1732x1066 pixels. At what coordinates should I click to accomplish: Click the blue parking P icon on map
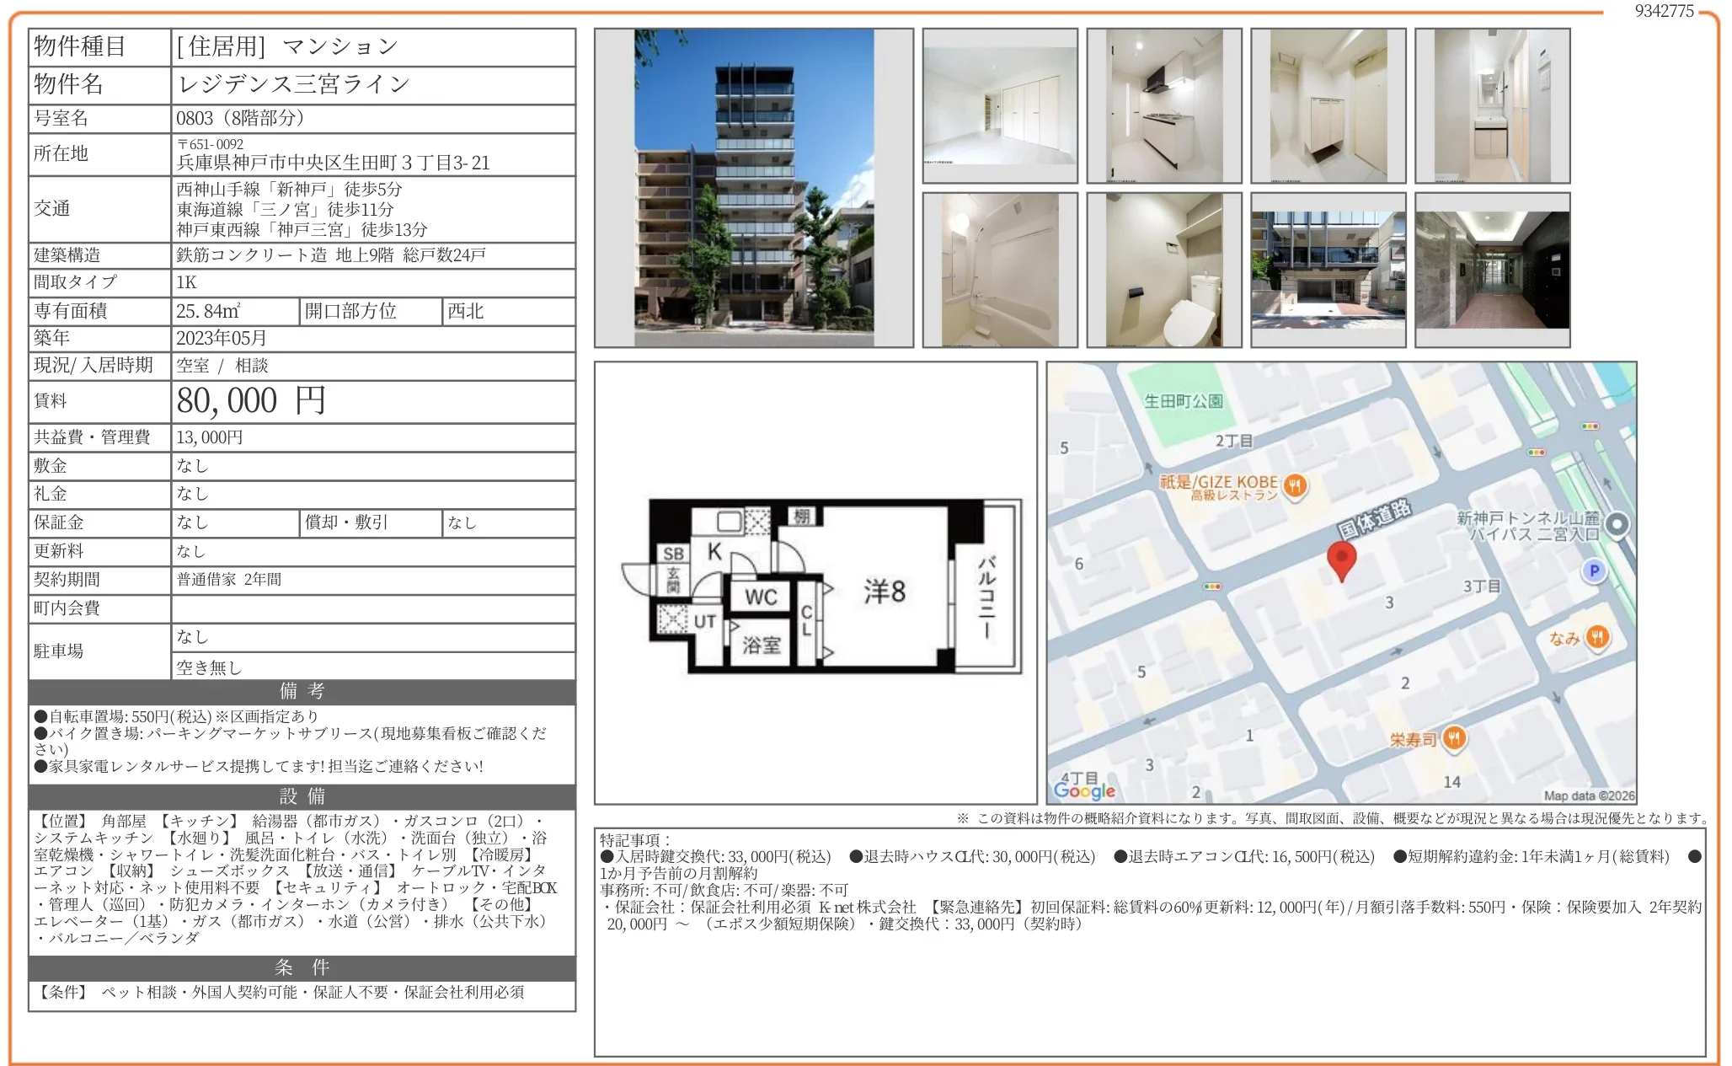1594,570
